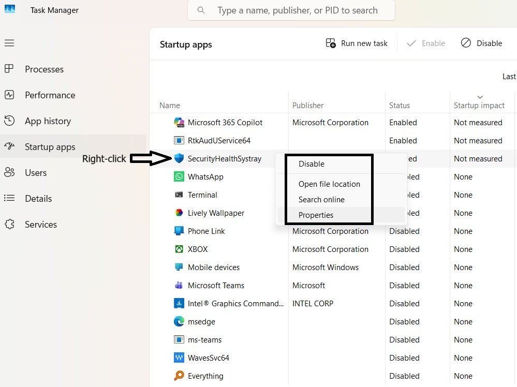Click the Terminal row name

(x=202, y=195)
